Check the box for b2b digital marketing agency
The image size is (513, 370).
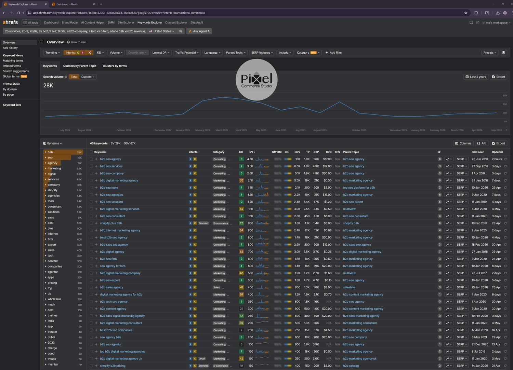point(91,181)
